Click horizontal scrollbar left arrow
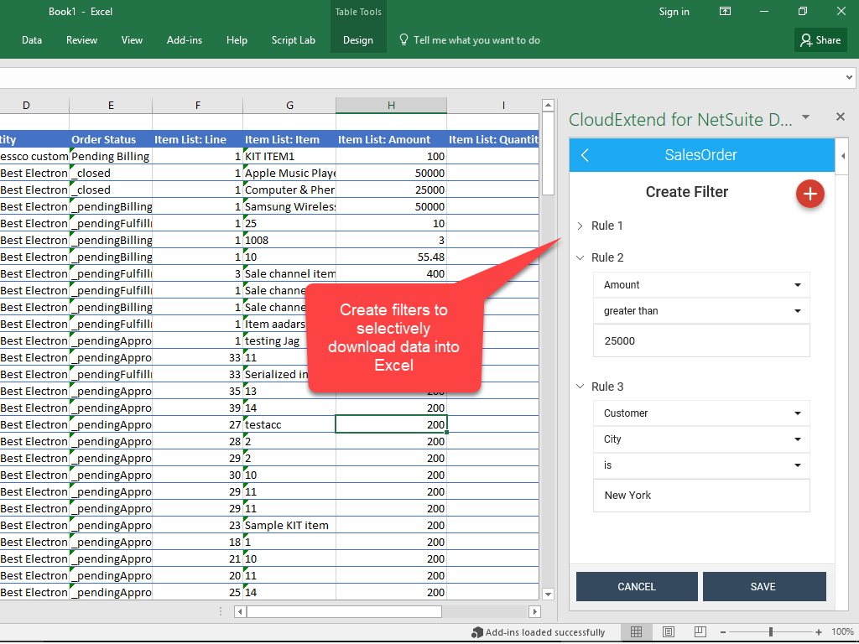Screen dimensions: 859x644 (240, 611)
